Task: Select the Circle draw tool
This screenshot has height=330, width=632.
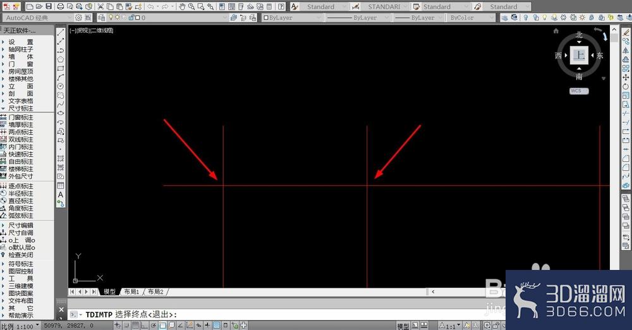Action: pyautogui.click(x=61, y=86)
